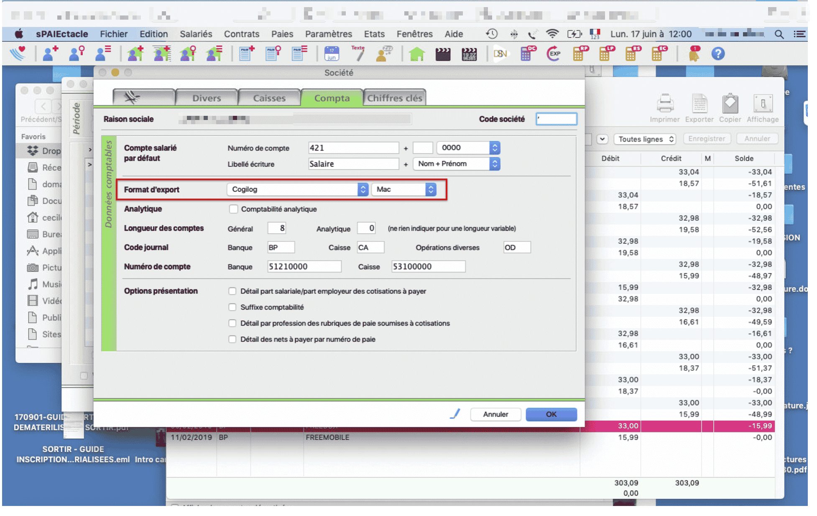Screen dimensions: 817x516
Task: Open the Salariés menu
Action: click(196, 34)
